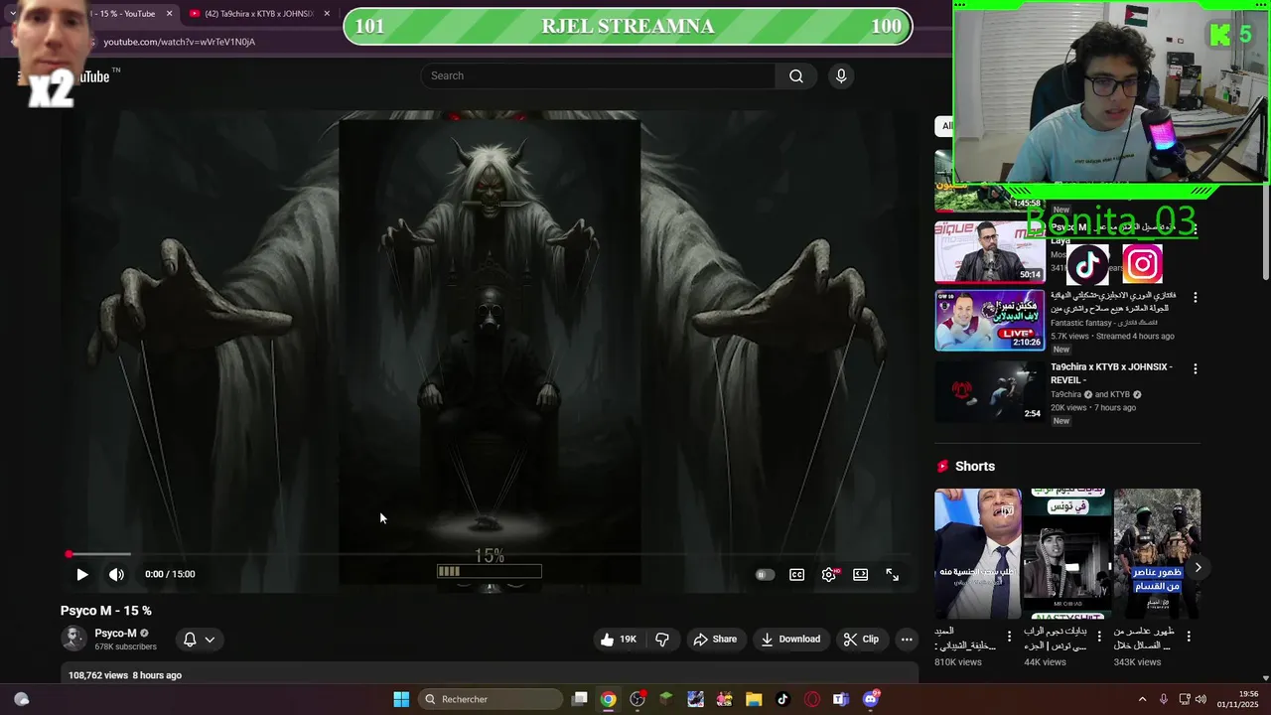Click the youtube.com address bar URL
This screenshot has width=1271, height=715.
(180, 42)
